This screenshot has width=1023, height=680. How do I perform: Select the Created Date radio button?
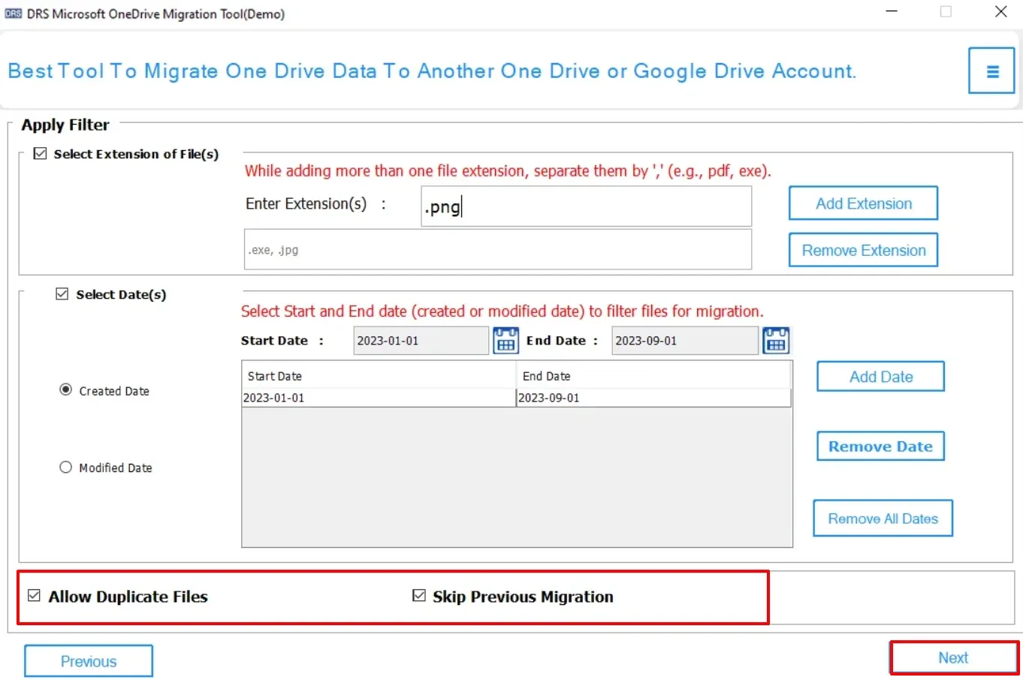click(66, 390)
